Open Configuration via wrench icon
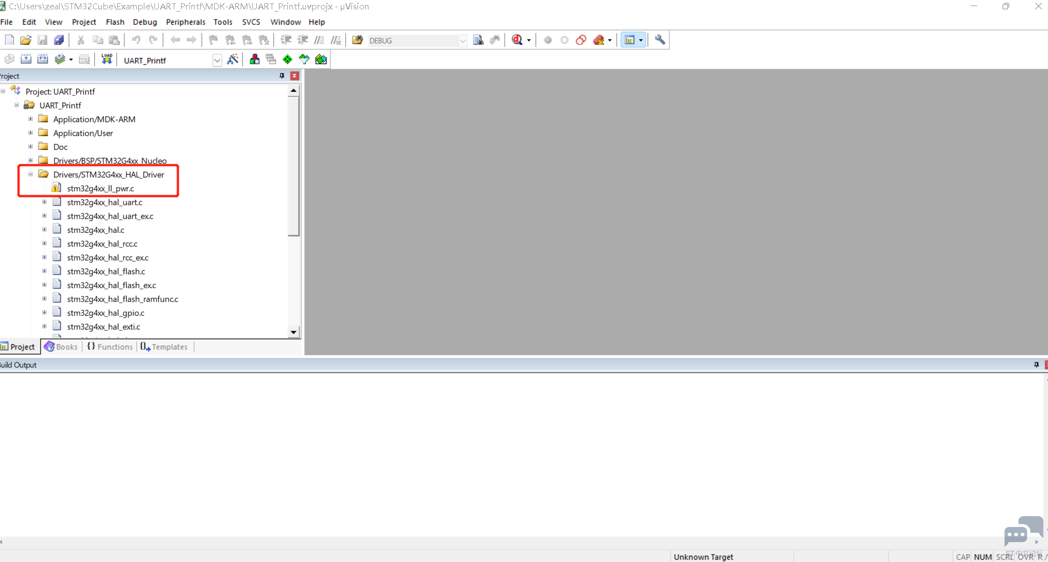1048x562 pixels. pyautogui.click(x=660, y=40)
